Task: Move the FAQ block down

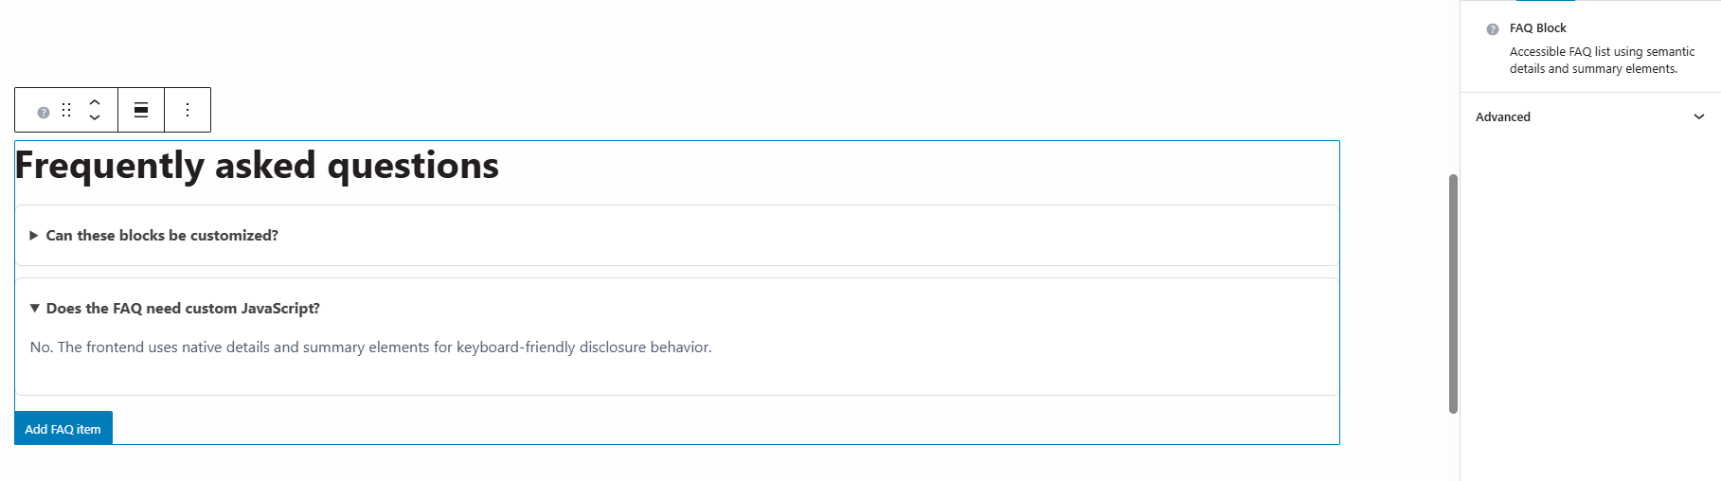Action: [x=95, y=117]
